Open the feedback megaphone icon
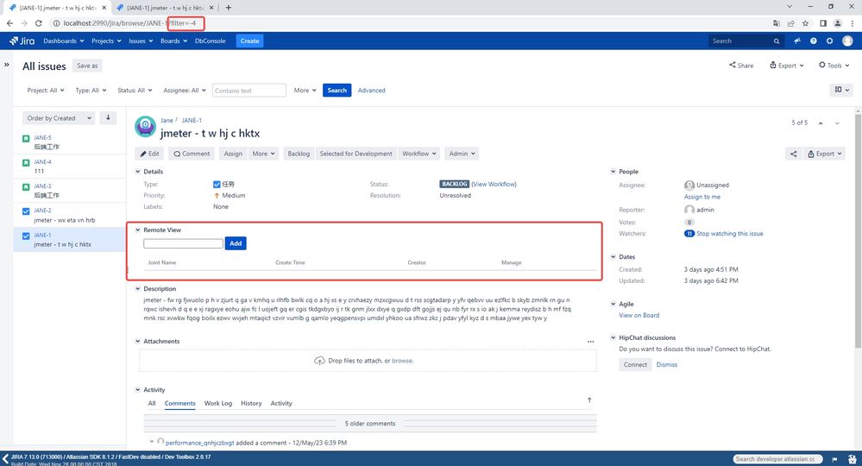The height and width of the screenshot is (466, 862). pyautogui.click(x=797, y=41)
